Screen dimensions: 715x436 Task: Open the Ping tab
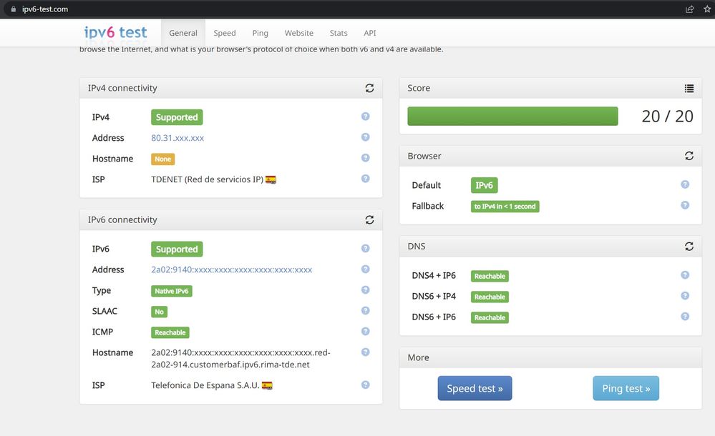[261, 33]
